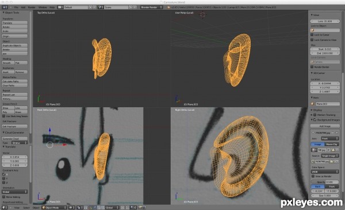Click the Info editor type icon in top bar
The image size is (345, 210).
click(x=5, y=7)
